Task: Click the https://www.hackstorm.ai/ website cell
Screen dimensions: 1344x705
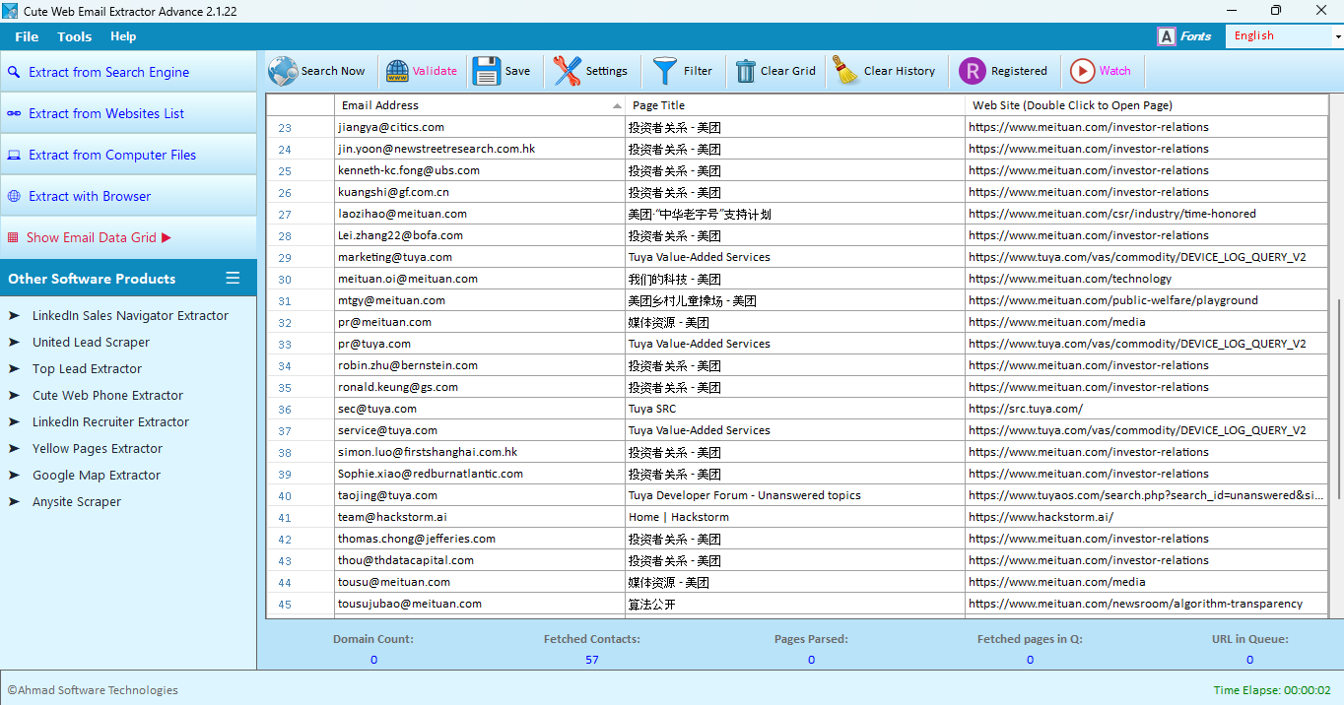Action: [x=1147, y=517]
